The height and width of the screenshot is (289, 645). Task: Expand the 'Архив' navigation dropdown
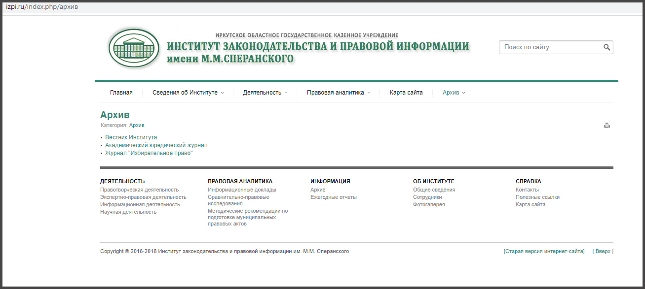point(454,93)
